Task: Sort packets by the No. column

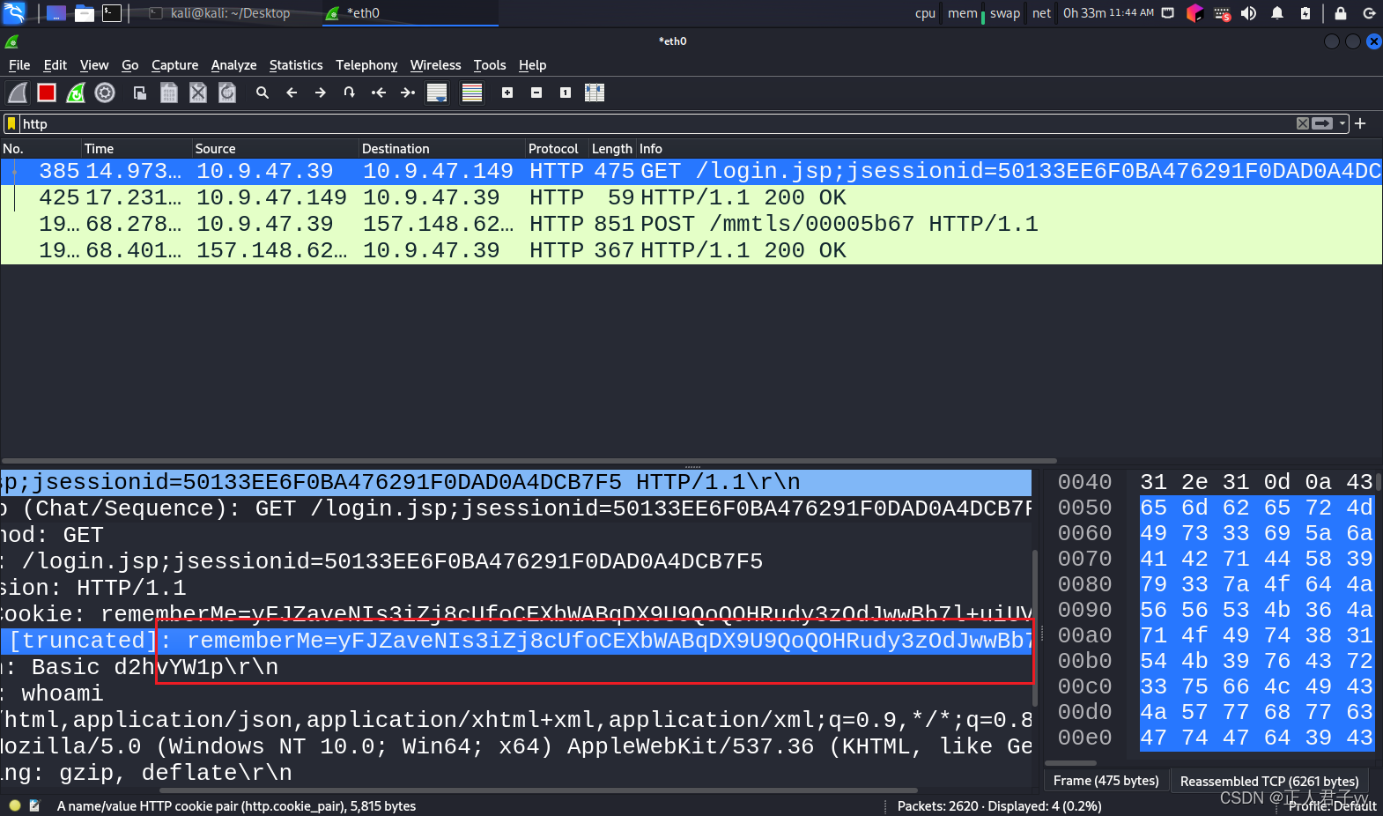Action: (x=41, y=149)
